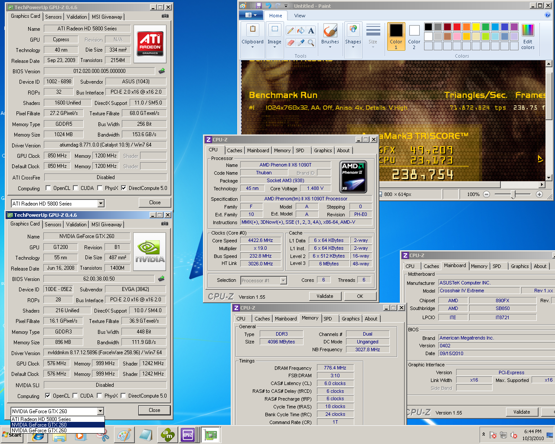Viewport: 555px width, 444px height.
Task: Open Graphics tab in CPU-Z Mainboard window
Action: pyautogui.click(x=519, y=266)
